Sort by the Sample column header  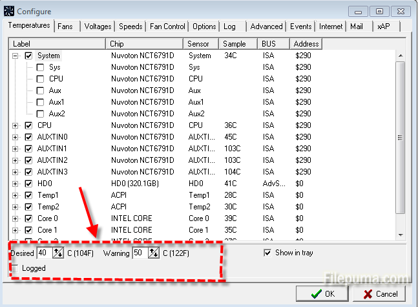238,44
